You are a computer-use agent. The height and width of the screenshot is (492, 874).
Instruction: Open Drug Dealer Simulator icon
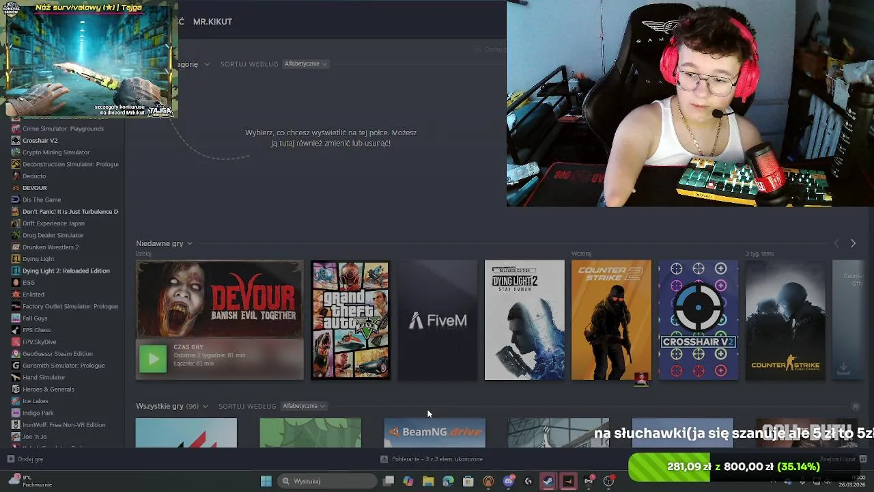(16, 235)
